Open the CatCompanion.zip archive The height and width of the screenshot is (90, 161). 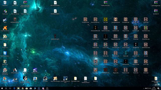[156, 3]
